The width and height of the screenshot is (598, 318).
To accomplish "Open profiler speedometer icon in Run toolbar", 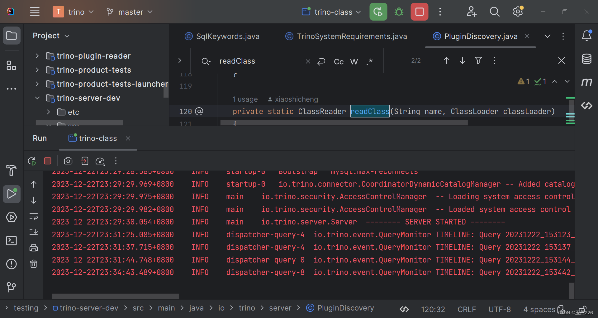I will click(x=100, y=161).
